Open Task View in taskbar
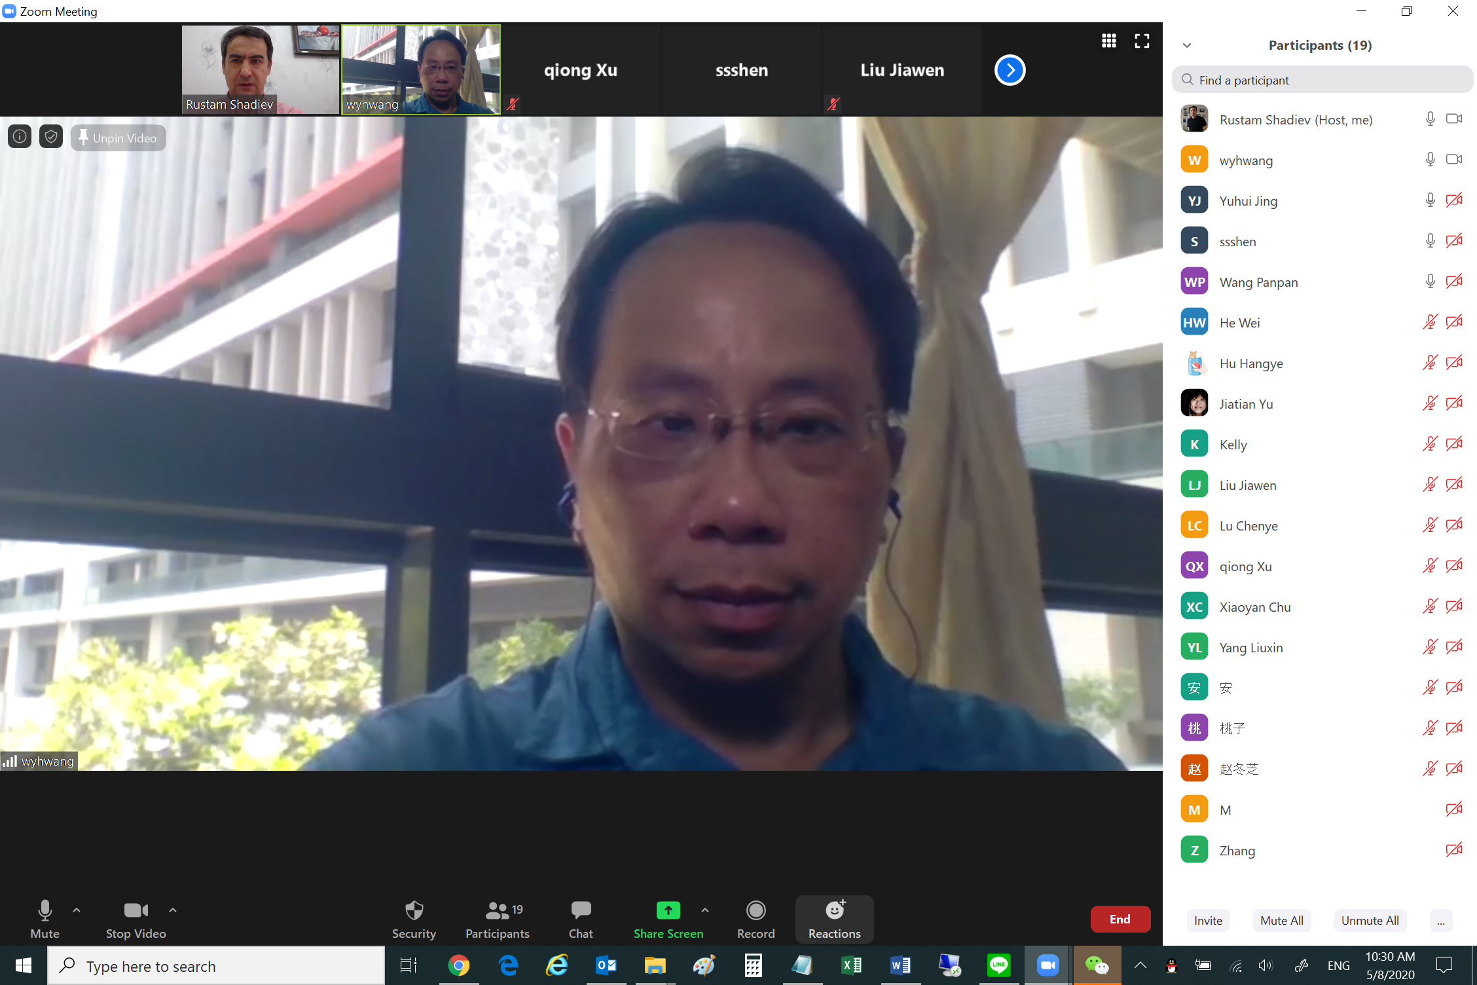 pyautogui.click(x=409, y=965)
